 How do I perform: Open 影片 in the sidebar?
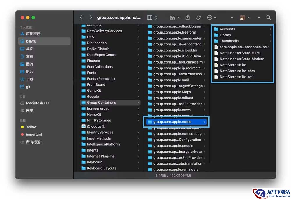44,72
